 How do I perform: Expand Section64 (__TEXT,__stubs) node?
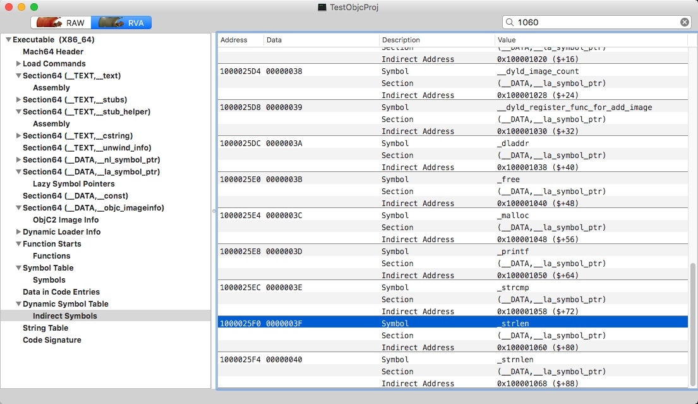coord(18,100)
